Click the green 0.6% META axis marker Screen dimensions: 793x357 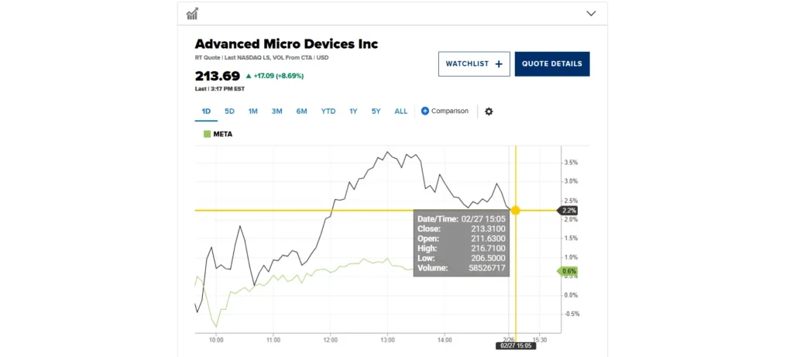click(568, 271)
